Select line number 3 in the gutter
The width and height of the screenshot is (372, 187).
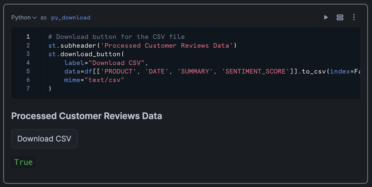coord(28,54)
